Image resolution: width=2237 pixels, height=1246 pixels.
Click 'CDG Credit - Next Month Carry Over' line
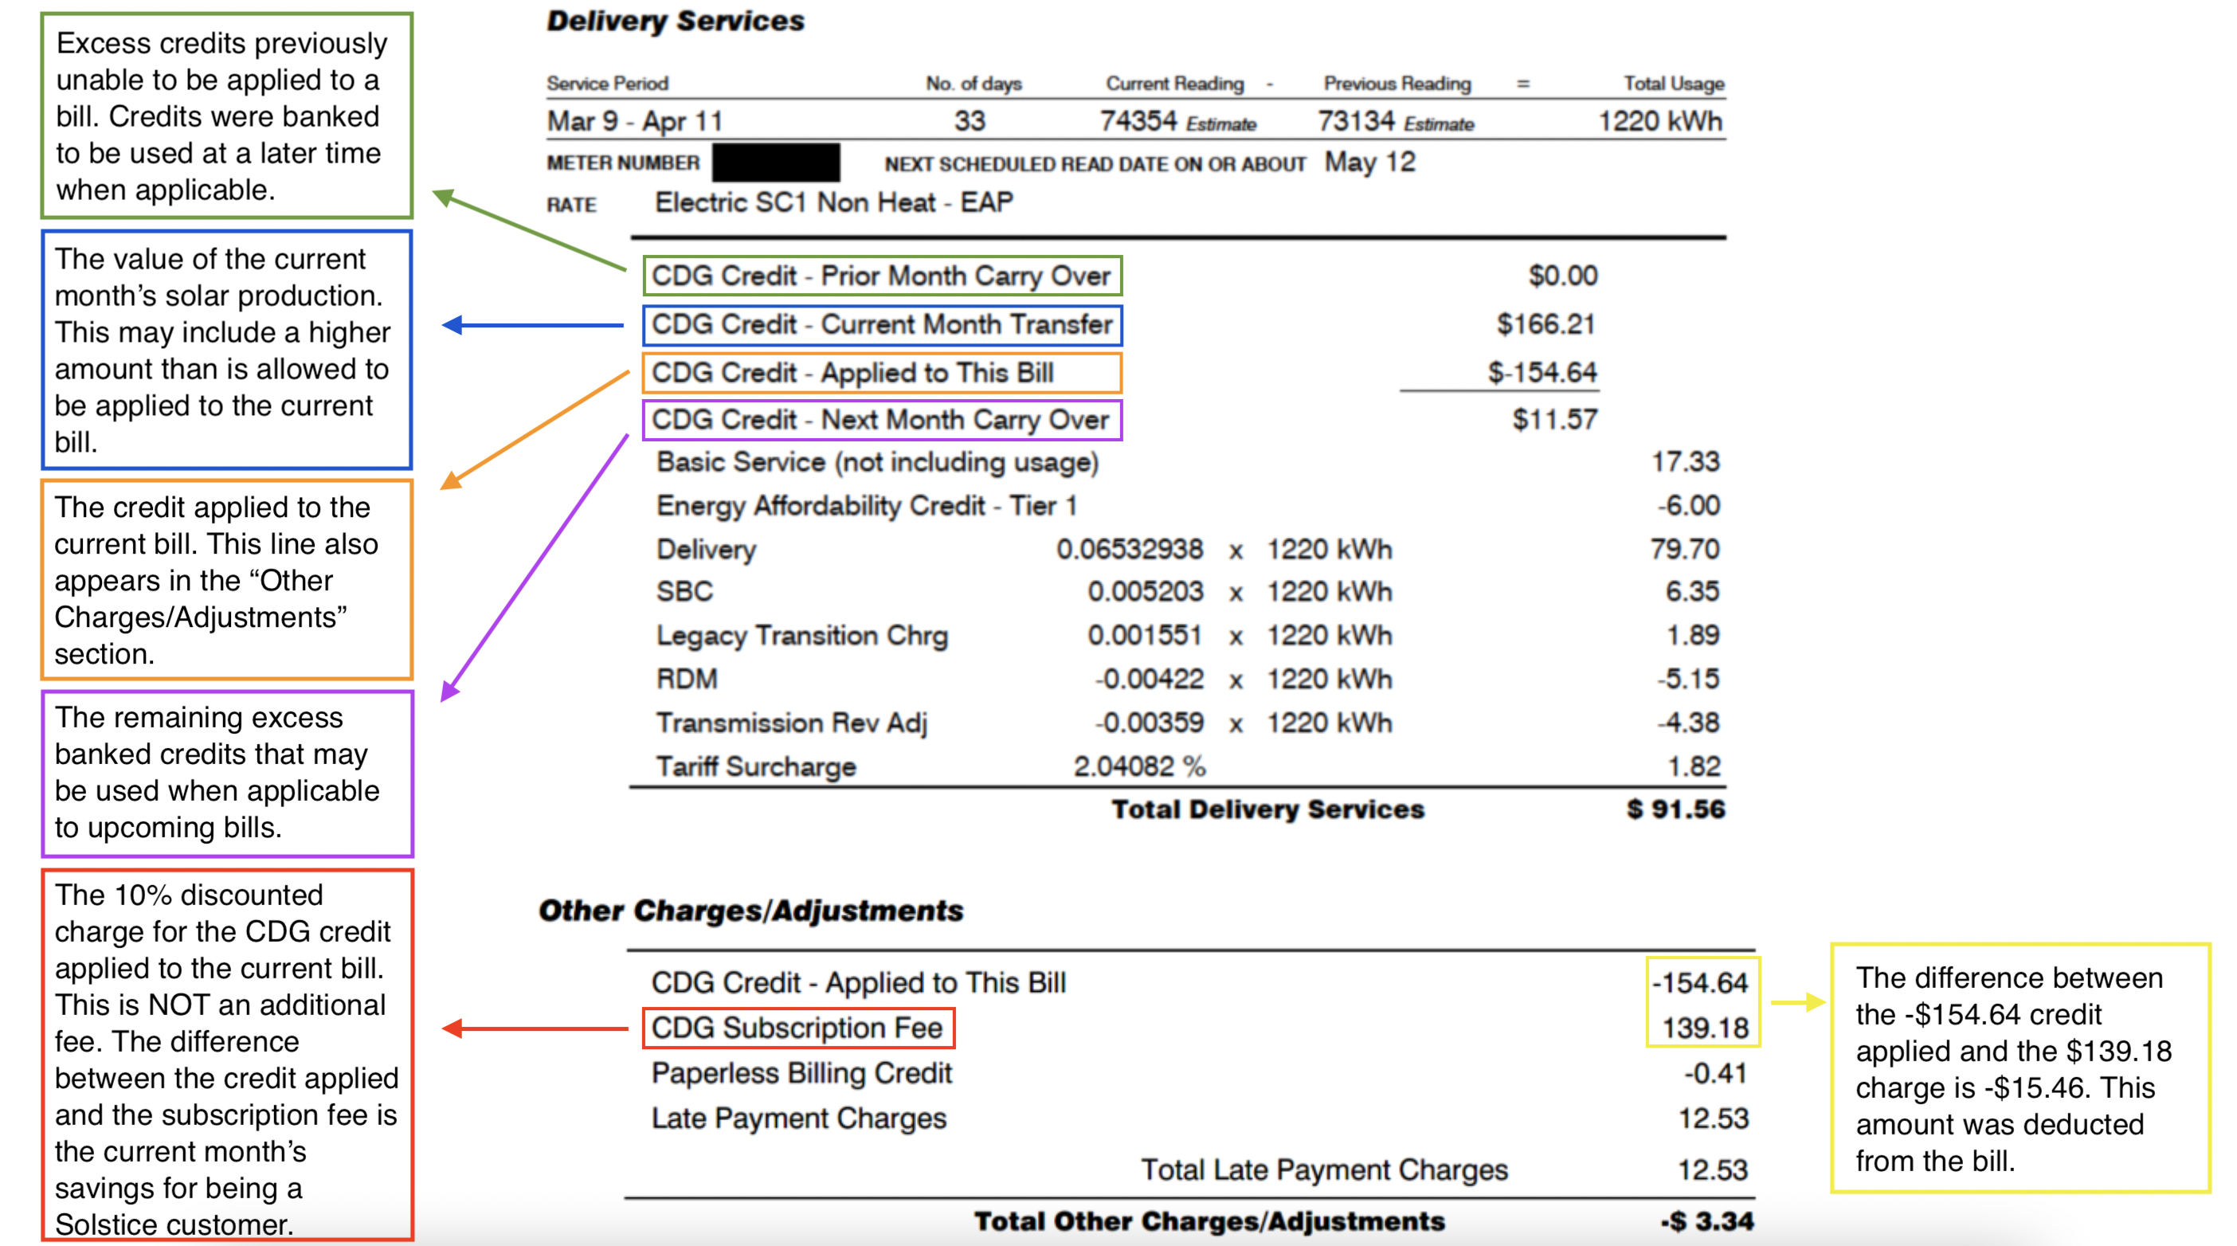881,419
